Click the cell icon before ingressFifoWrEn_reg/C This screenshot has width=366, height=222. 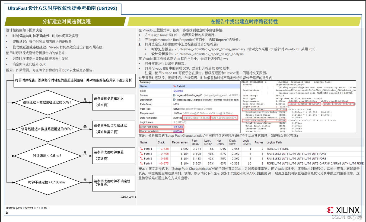[174, 95]
